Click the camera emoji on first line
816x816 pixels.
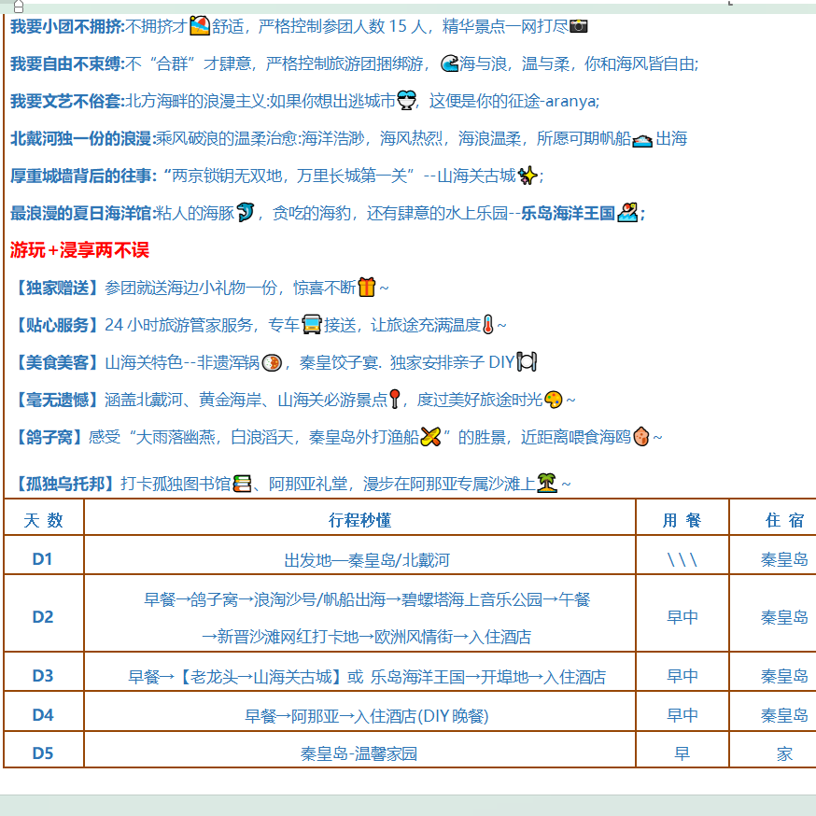pyautogui.click(x=579, y=26)
